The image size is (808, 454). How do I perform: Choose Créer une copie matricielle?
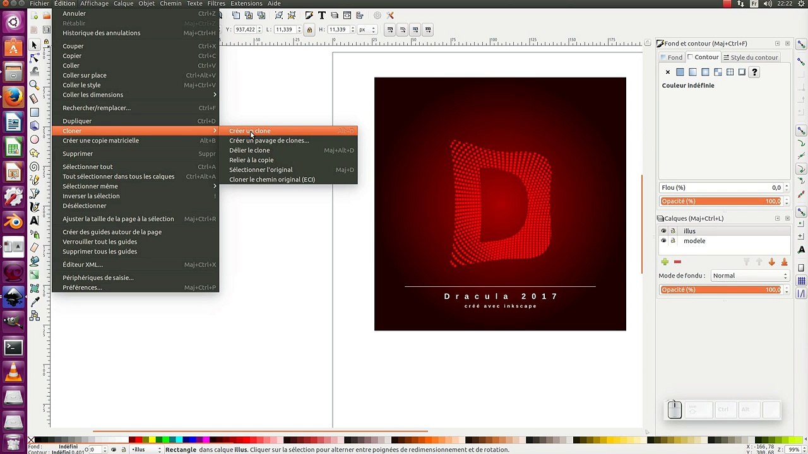click(x=136, y=141)
